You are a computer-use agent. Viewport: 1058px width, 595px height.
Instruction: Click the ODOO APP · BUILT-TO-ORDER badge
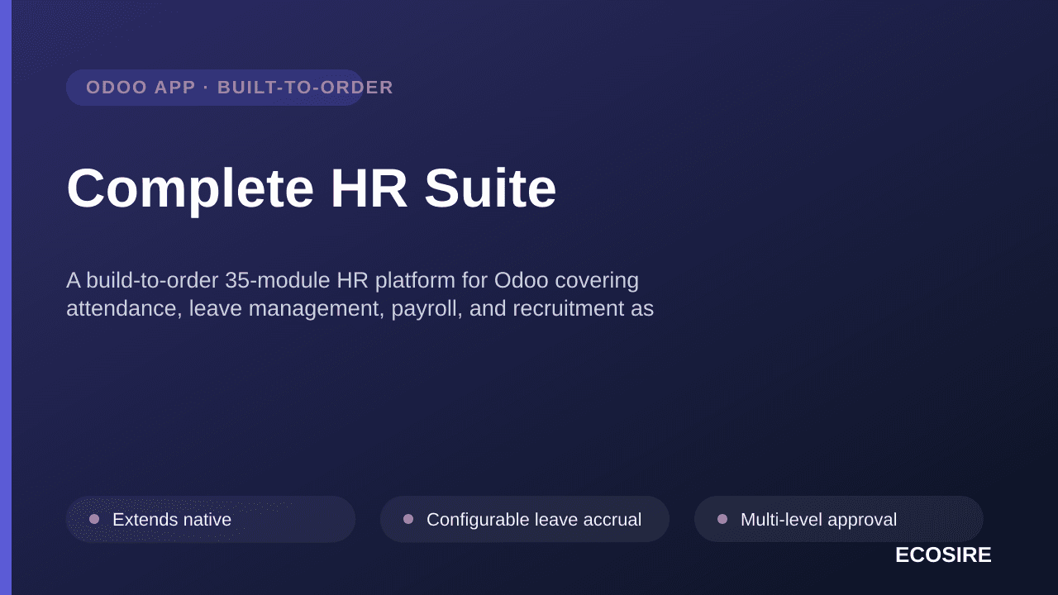pos(215,88)
